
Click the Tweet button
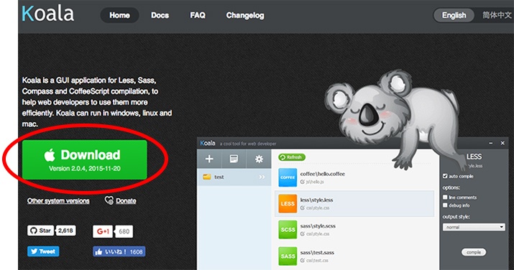pyautogui.click(x=43, y=251)
